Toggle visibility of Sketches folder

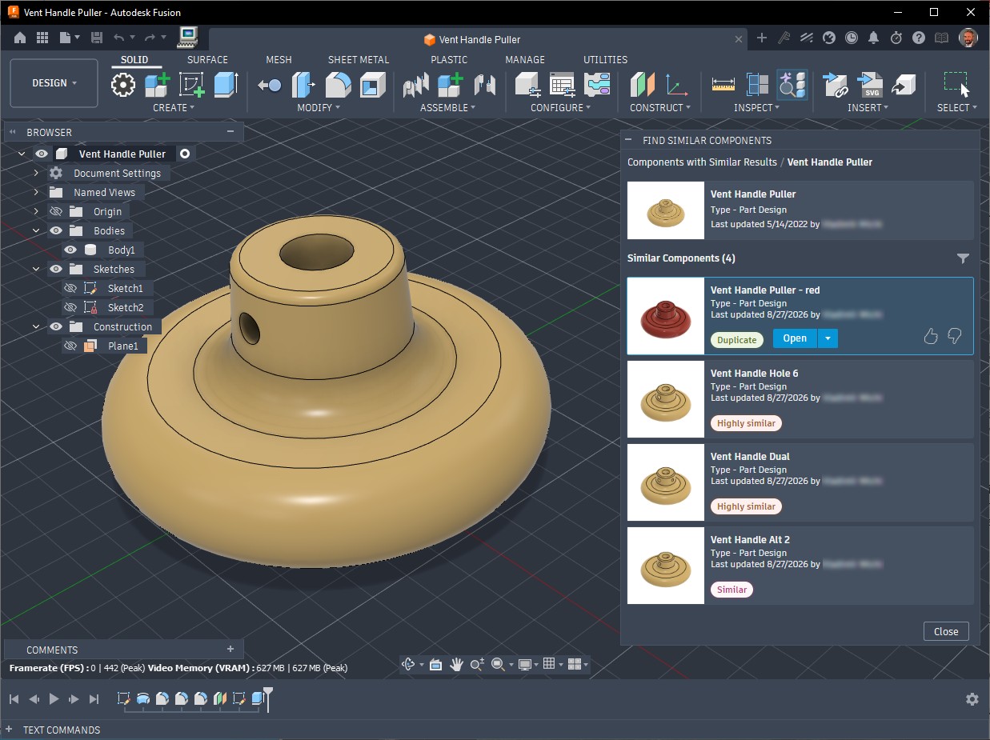click(x=56, y=269)
